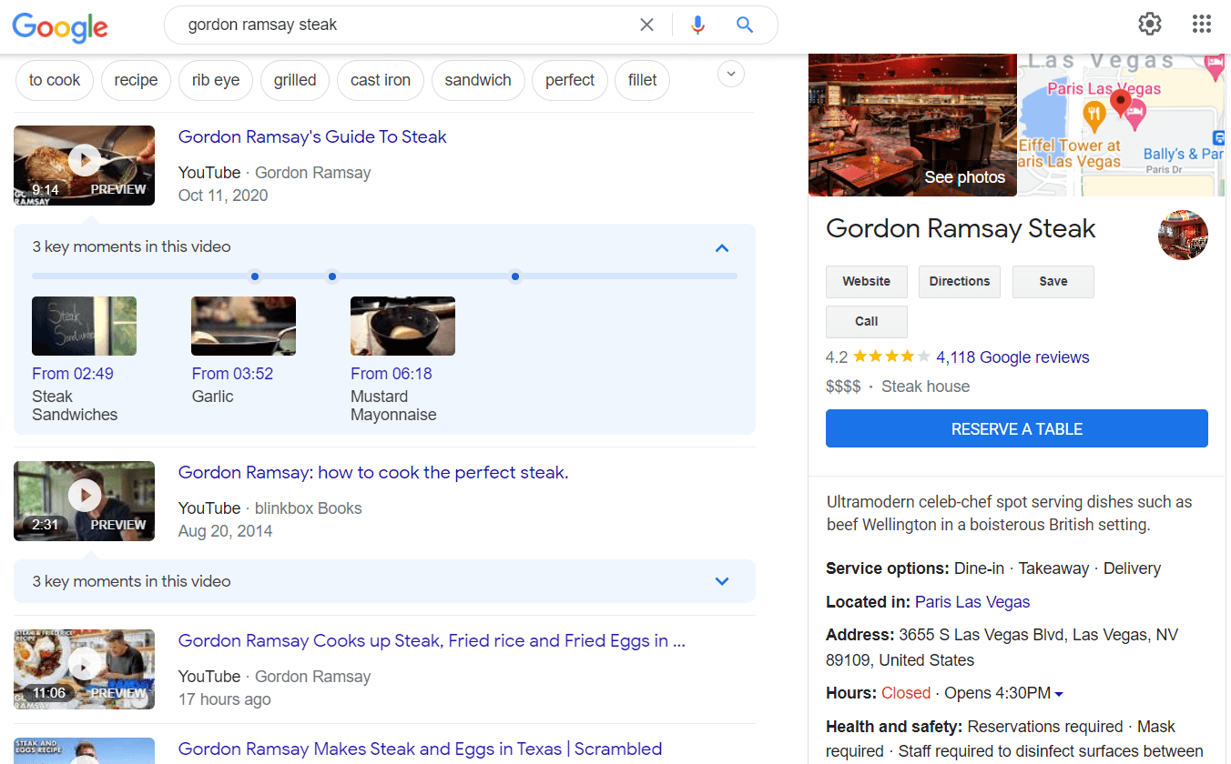Select the 'sandwich' filter chip
Viewport: 1231px width, 764px height.
point(478,80)
